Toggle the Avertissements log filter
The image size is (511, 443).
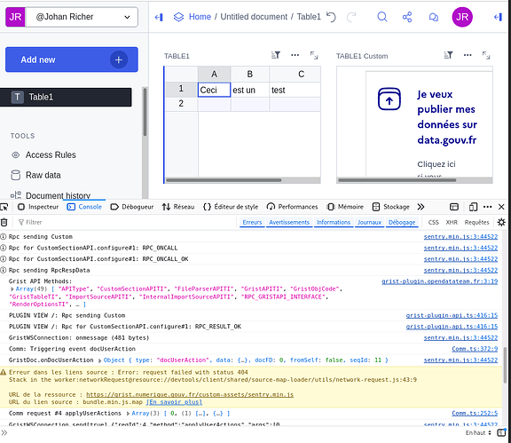[x=289, y=223]
